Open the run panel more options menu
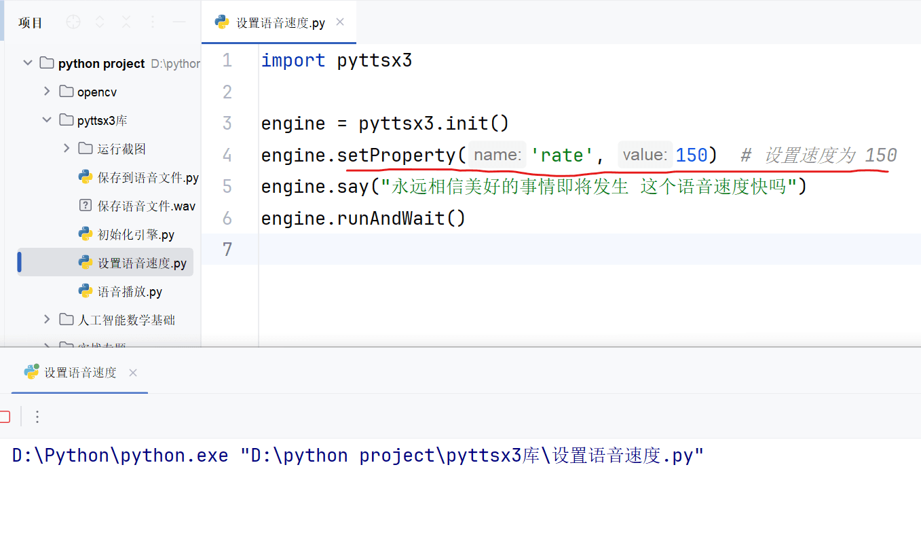Screen dimensions: 921x556 [37, 416]
